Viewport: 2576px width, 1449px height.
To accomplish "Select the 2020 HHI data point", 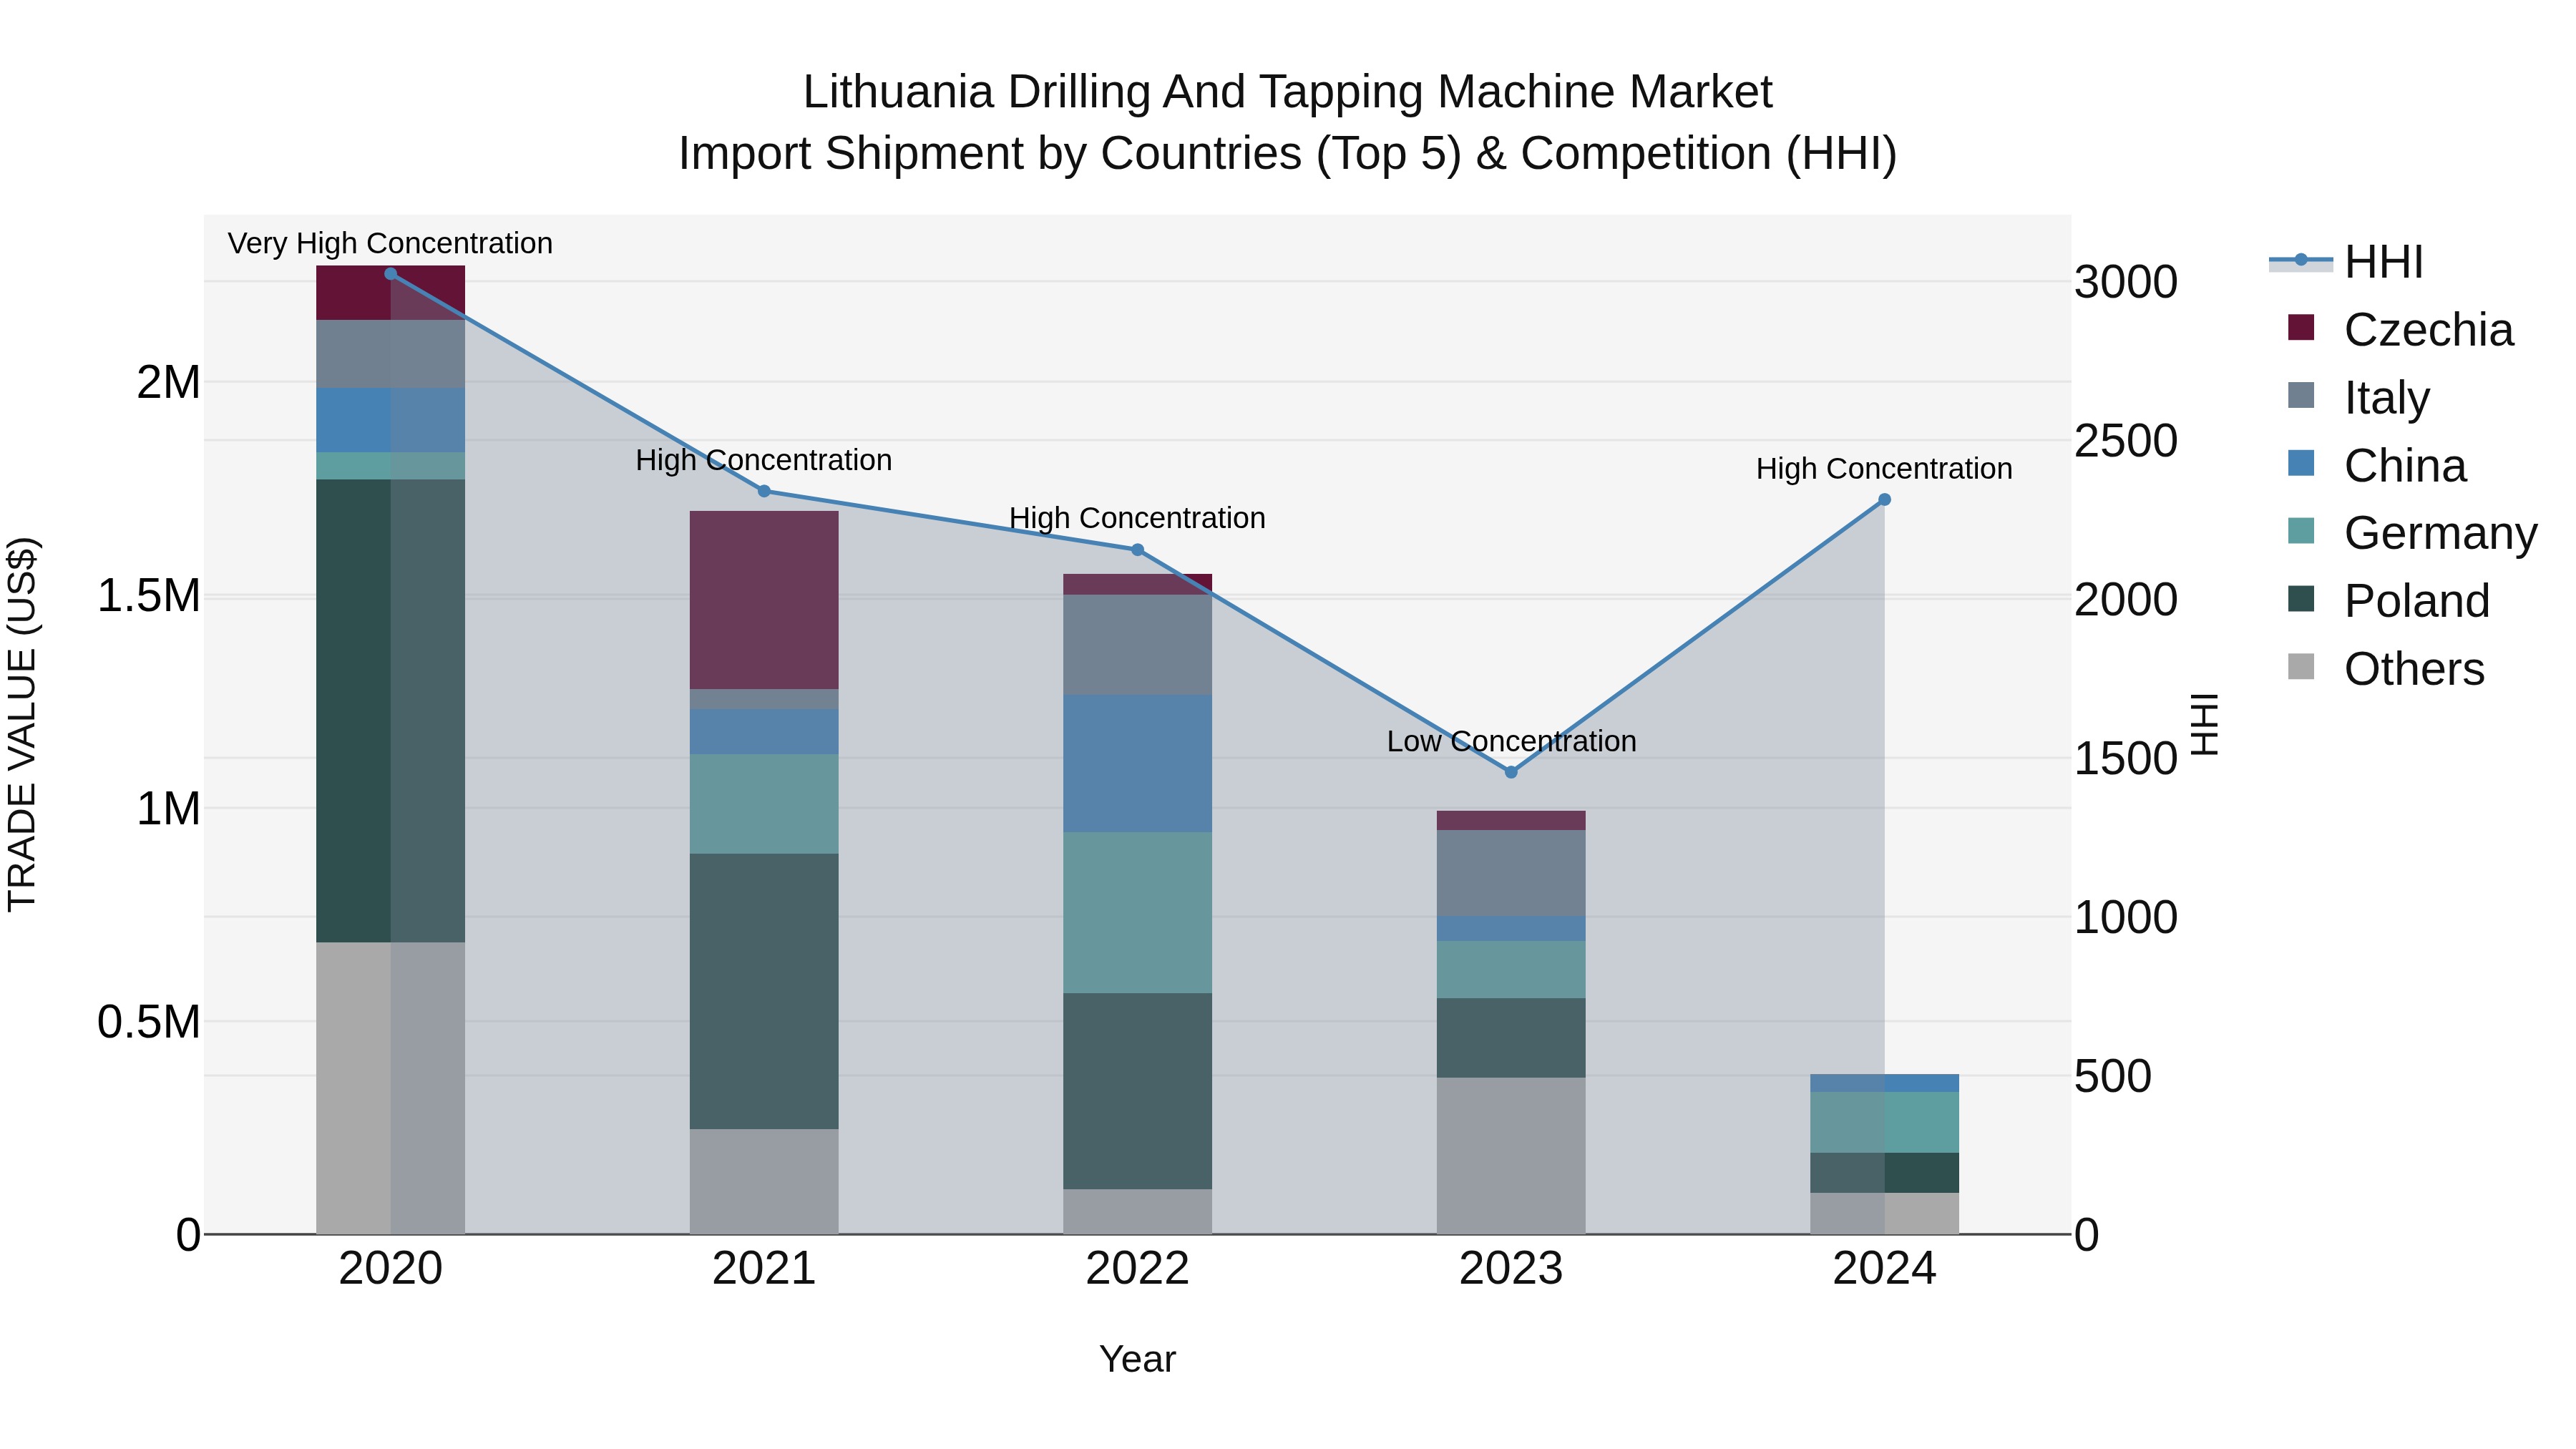I will [391, 274].
